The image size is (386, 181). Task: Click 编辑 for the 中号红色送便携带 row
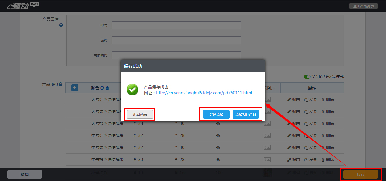point(294,135)
